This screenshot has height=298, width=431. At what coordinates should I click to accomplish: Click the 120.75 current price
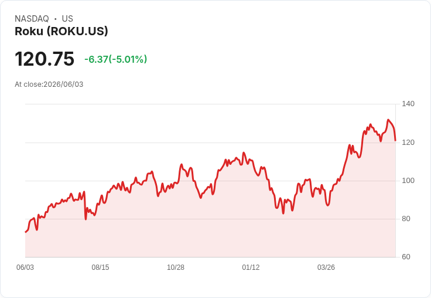coord(45,59)
